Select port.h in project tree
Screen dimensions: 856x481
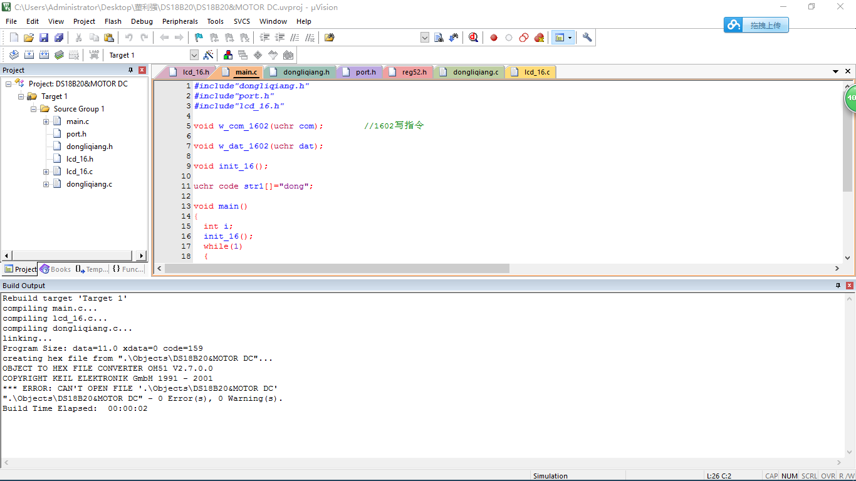coord(76,134)
